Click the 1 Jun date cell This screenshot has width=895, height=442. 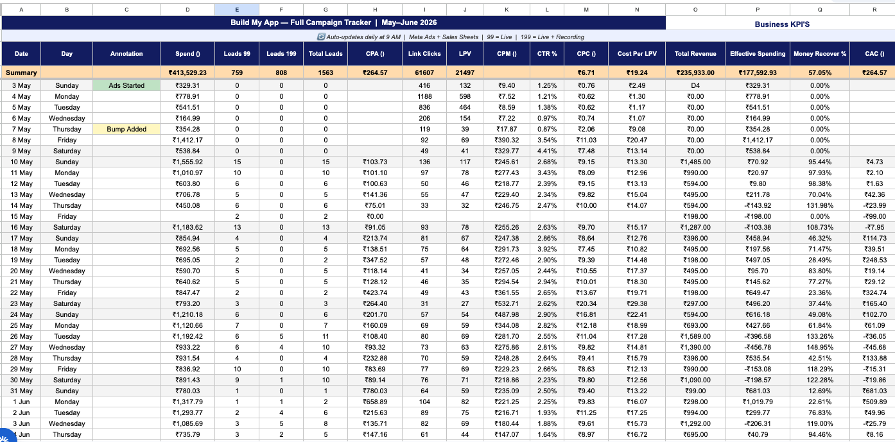coord(22,402)
